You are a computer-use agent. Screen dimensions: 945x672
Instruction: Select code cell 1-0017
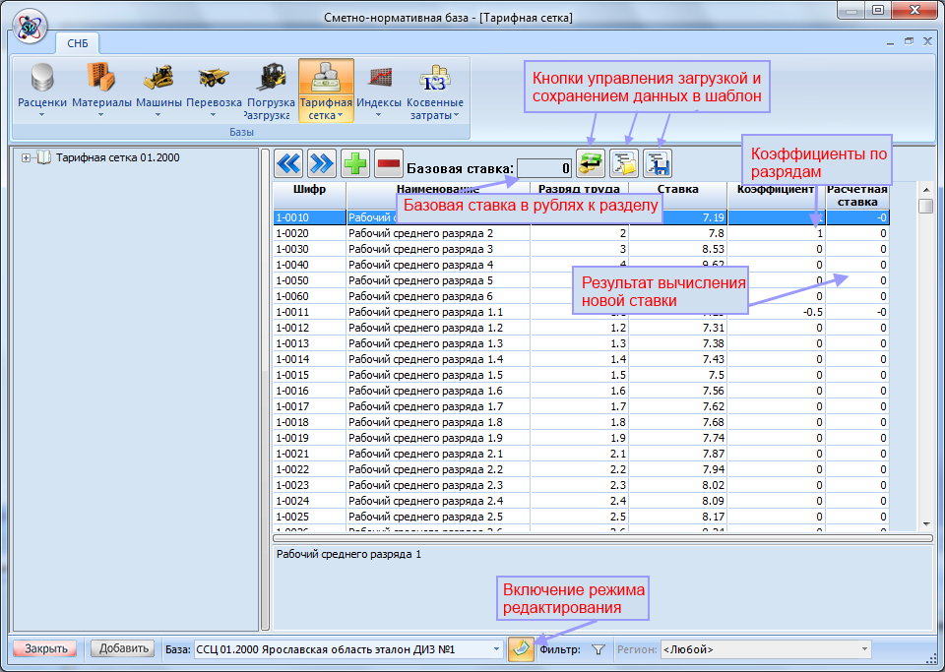(x=310, y=406)
